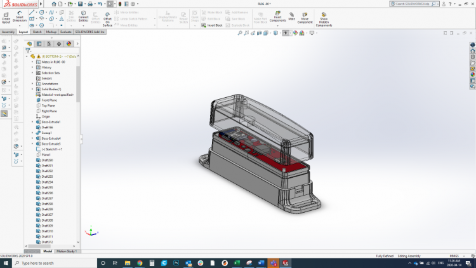
Task: Click the Options gear icon
Action: click(133, 4)
